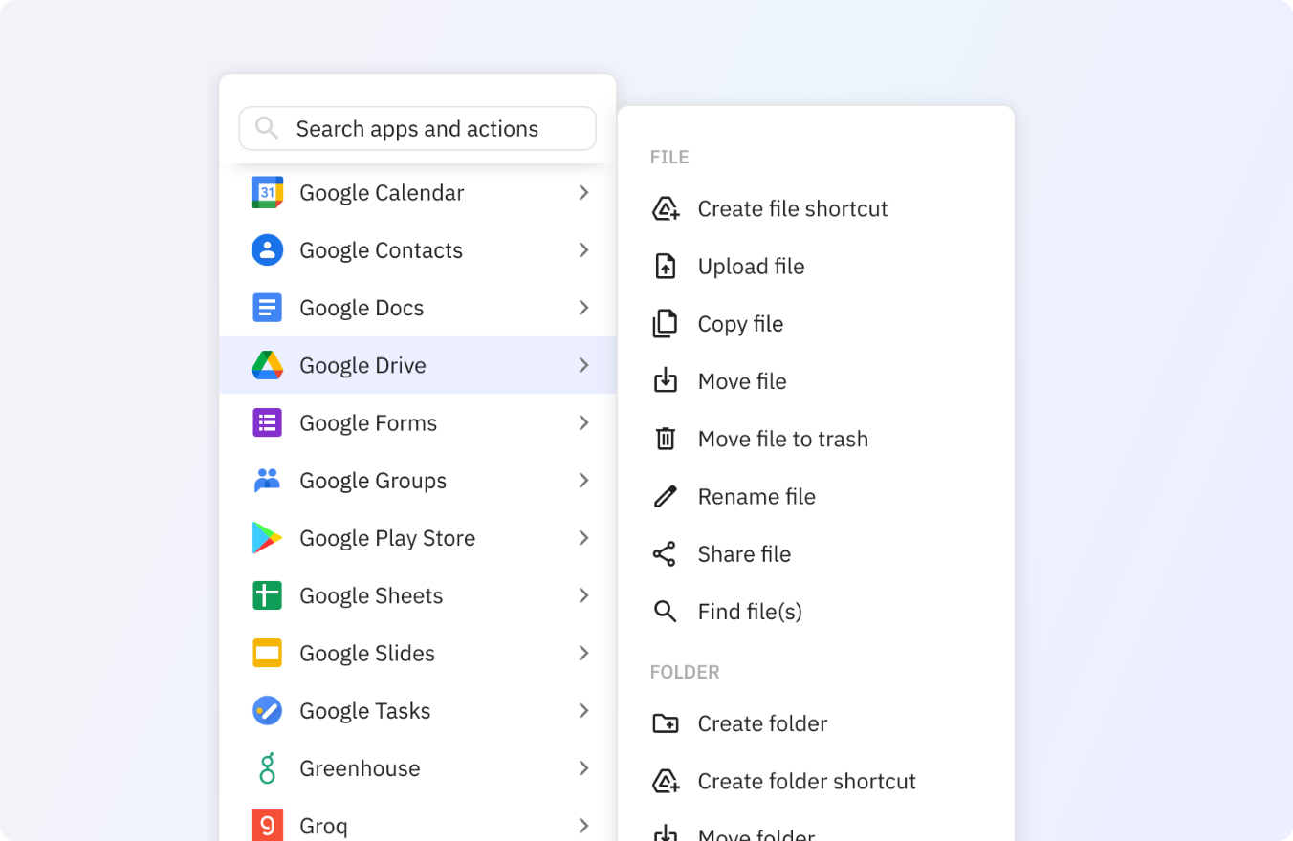Expand Google Forms actions chevron
Screen dimensions: 1293x841
pyautogui.click(x=583, y=422)
